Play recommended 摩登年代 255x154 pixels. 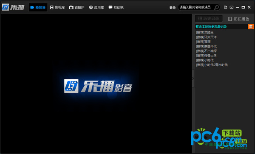click(207, 46)
